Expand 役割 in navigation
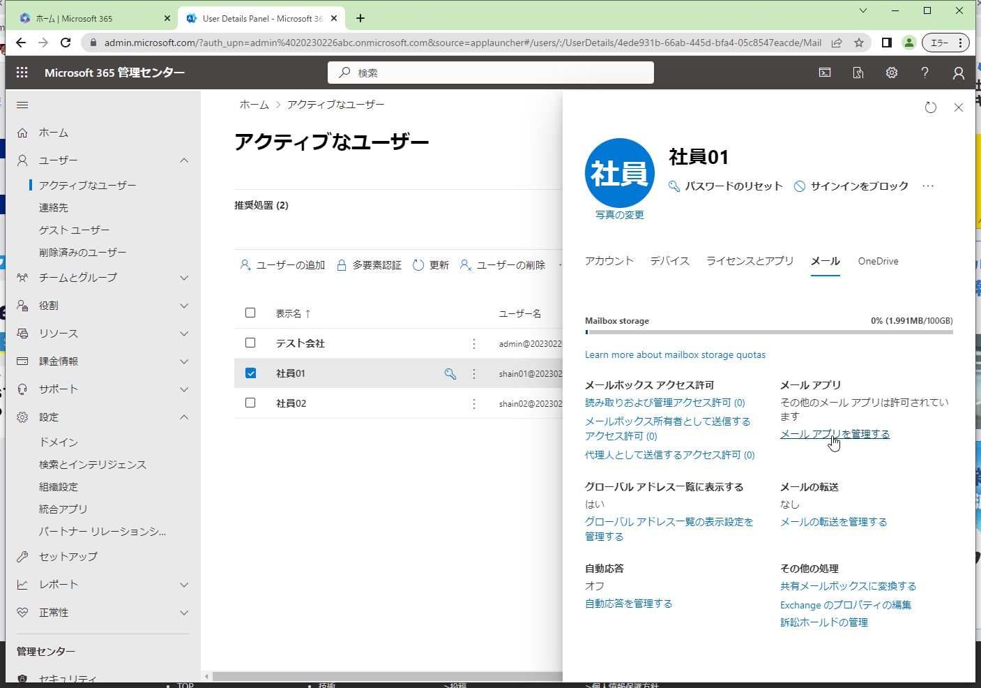 click(184, 306)
